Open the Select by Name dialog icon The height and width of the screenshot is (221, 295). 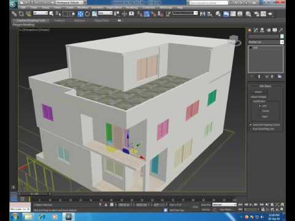coord(58,14)
